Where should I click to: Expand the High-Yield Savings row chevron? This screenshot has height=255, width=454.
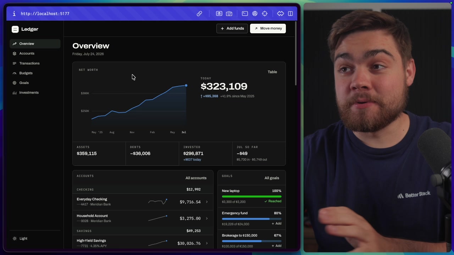(207, 243)
